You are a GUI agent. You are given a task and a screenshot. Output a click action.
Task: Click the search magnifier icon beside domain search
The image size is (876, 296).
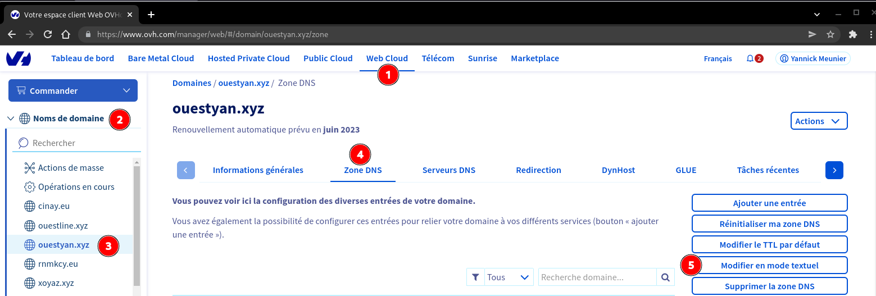[665, 277]
